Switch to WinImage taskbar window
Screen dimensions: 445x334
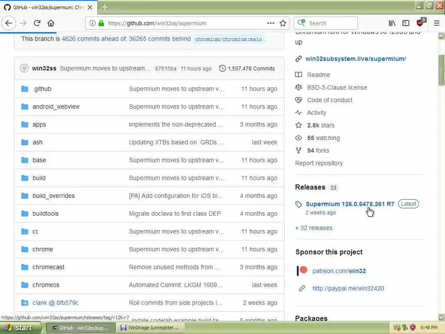(x=150, y=328)
